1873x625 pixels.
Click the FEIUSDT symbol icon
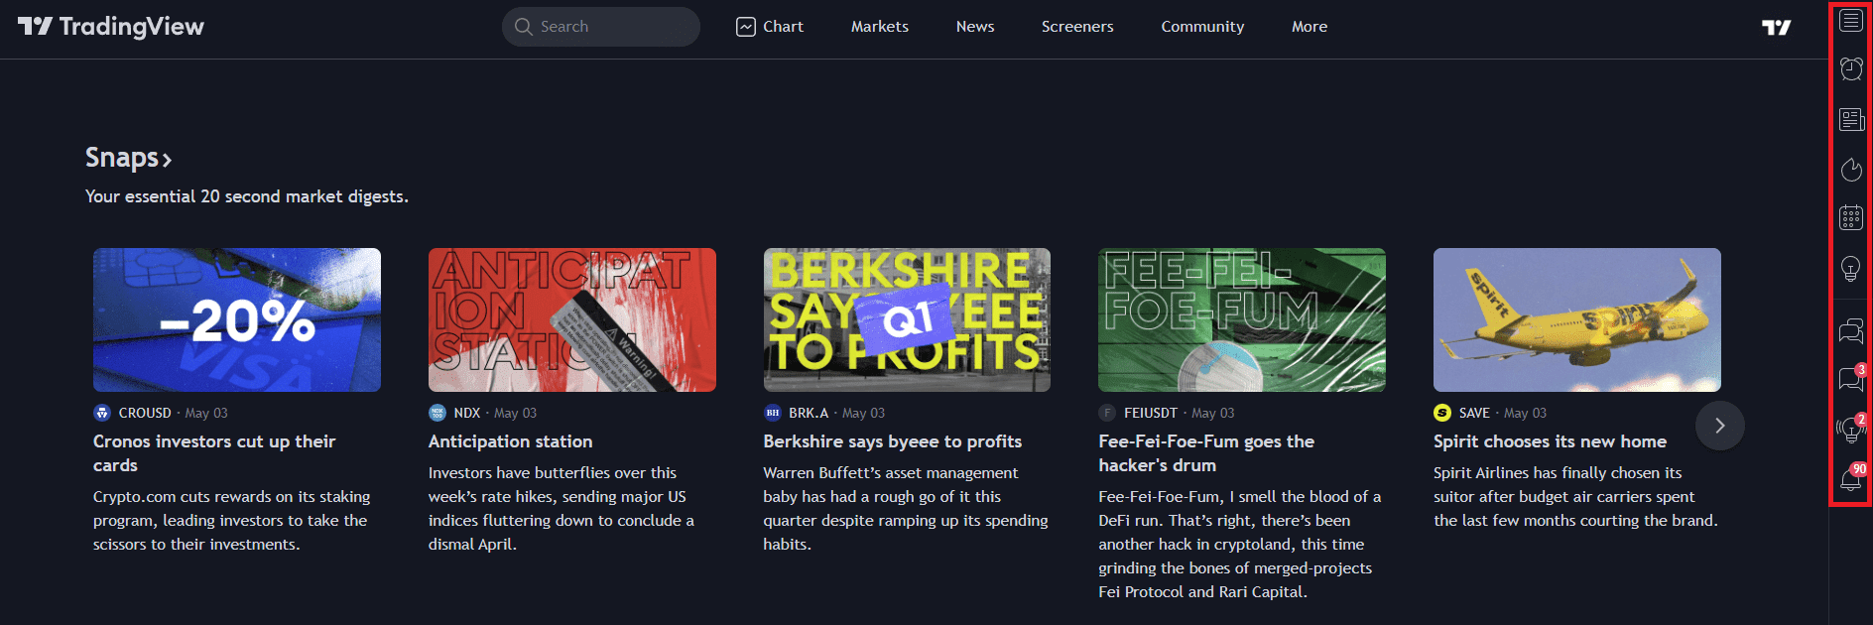(x=1107, y=413)
